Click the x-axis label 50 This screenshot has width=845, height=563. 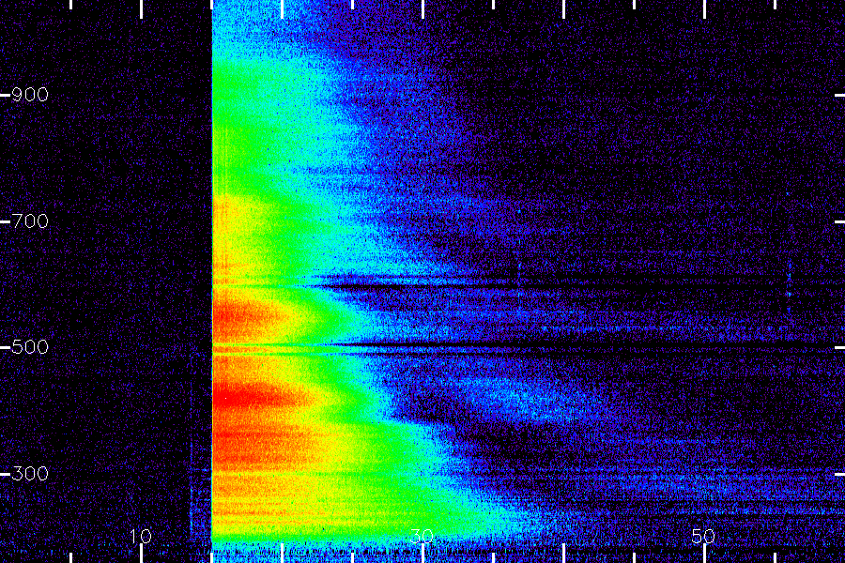pos(703,536)
